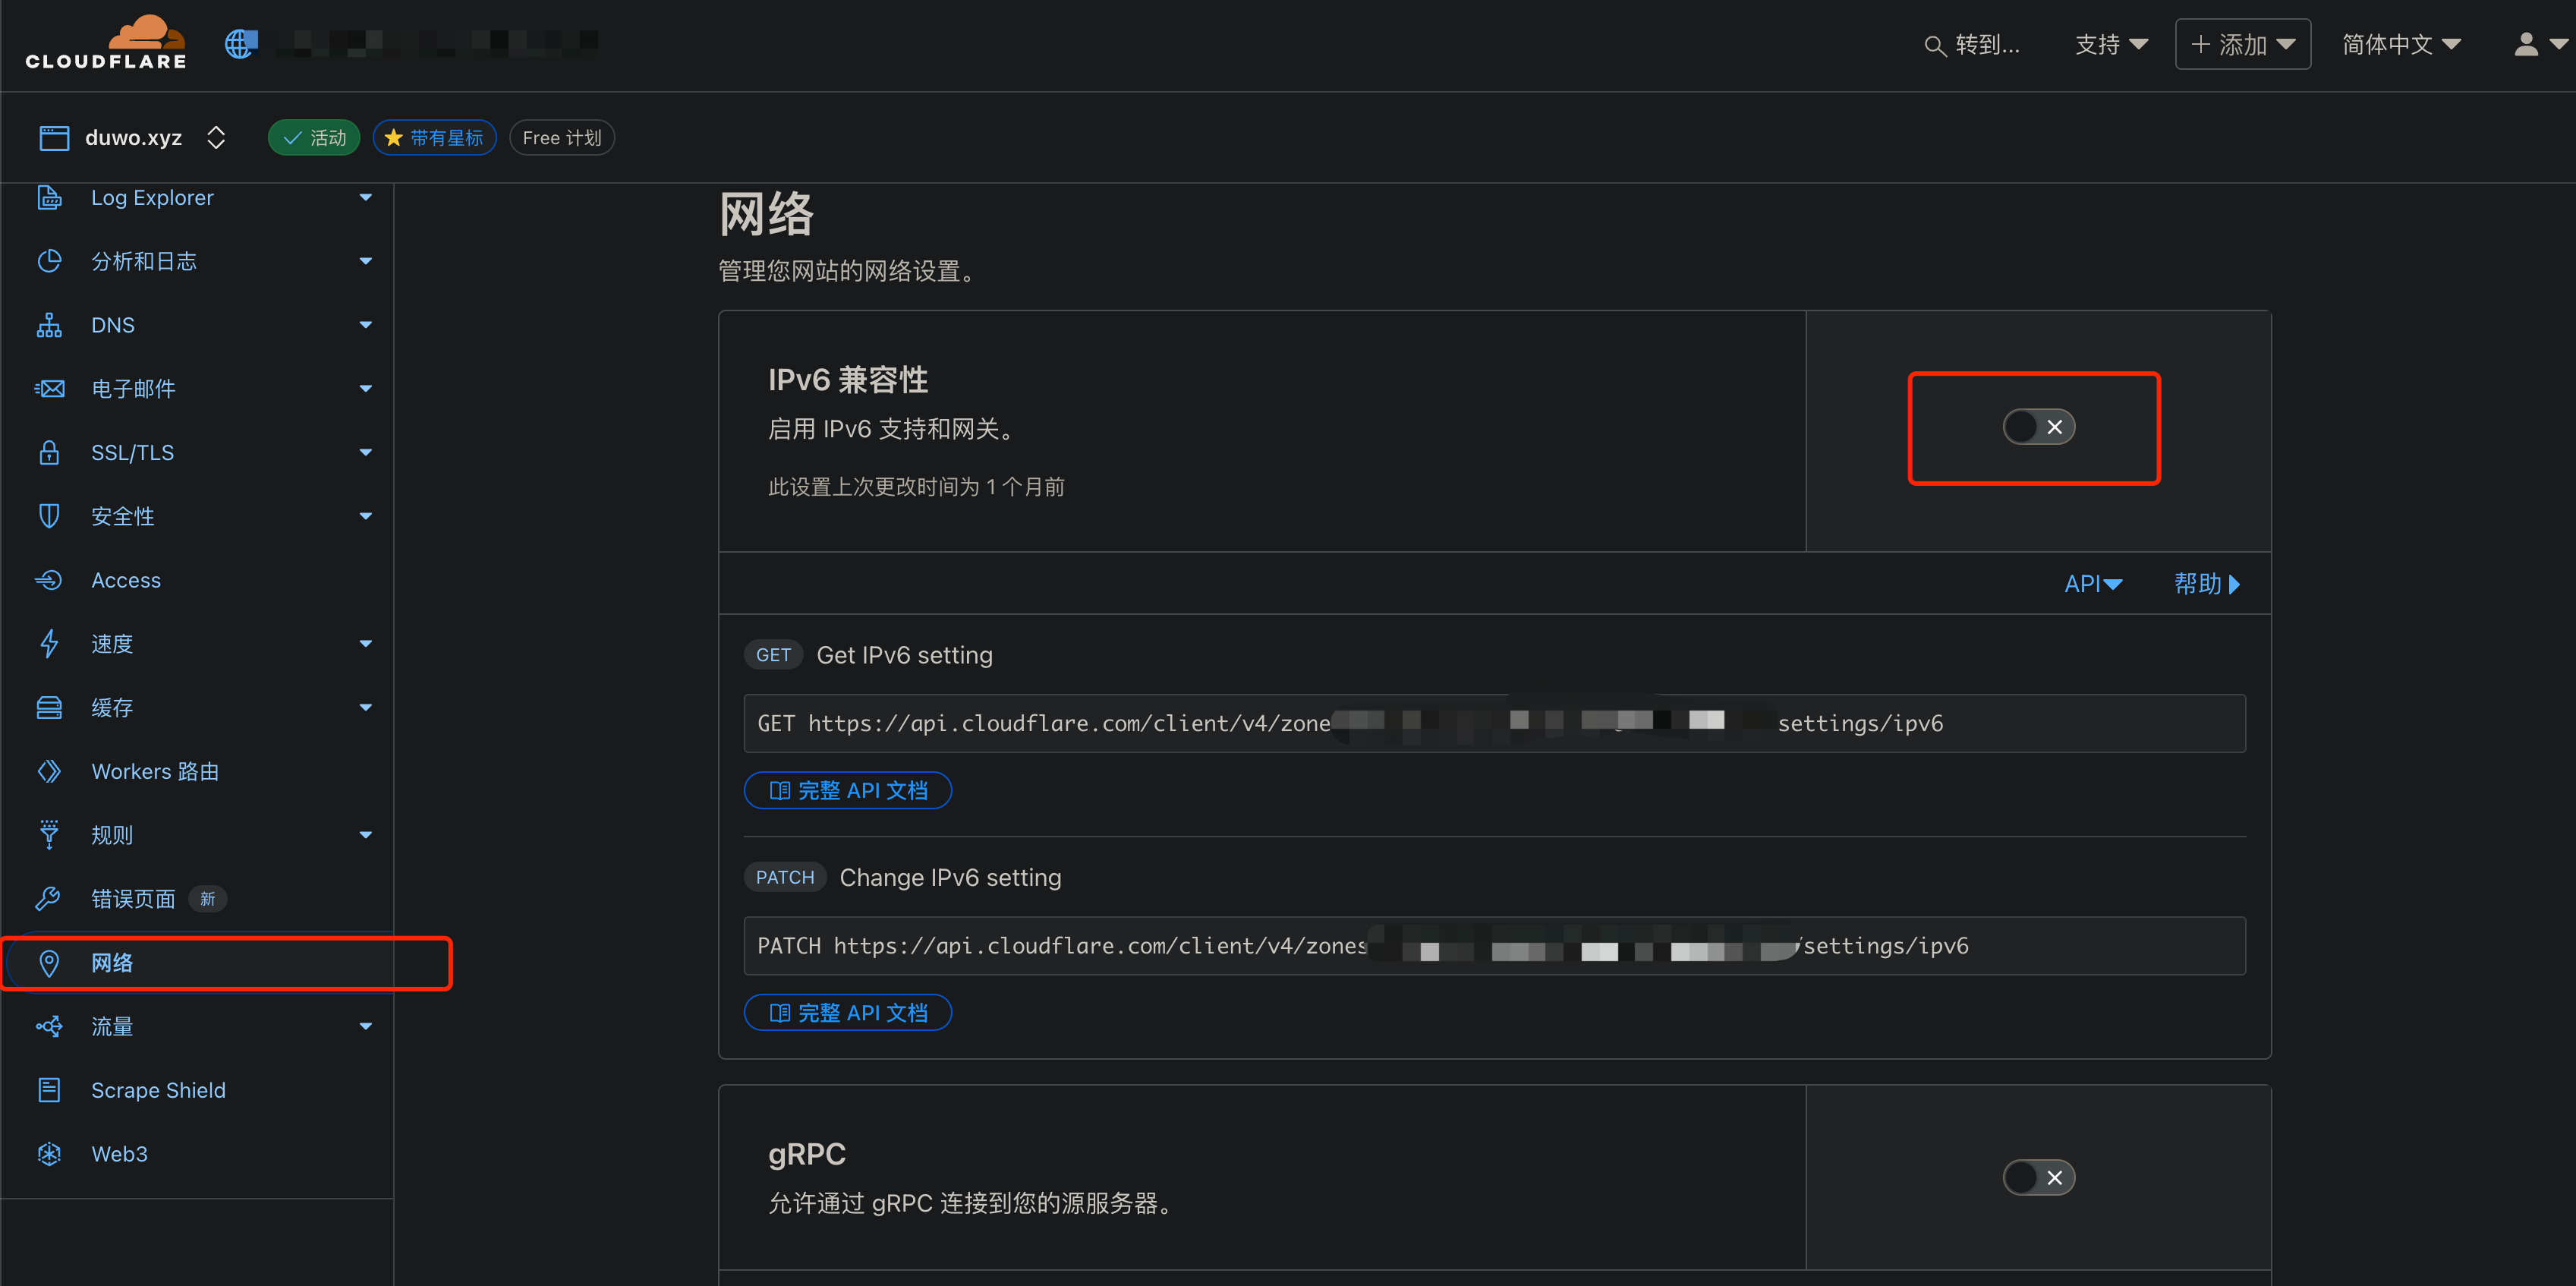
Task: Click the network location pin icon
Action: [x=49, y=963]
